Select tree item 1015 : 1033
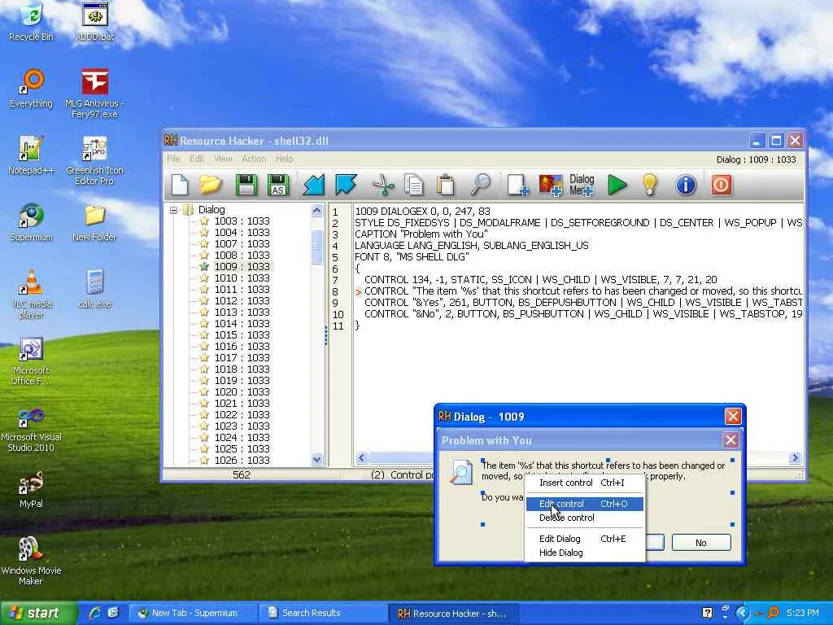 pos(242,335)
